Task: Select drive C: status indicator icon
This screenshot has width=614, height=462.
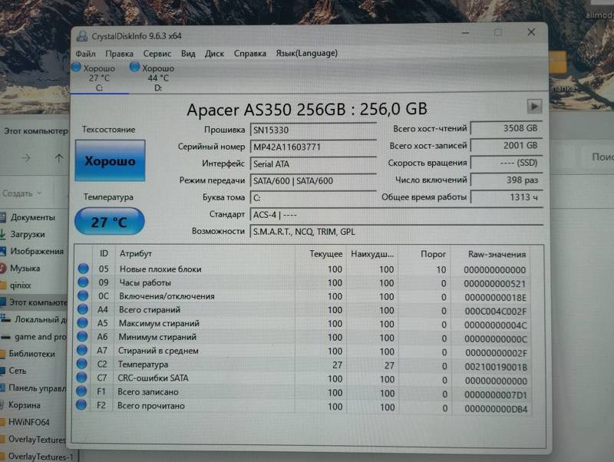Action: [76, 68]
